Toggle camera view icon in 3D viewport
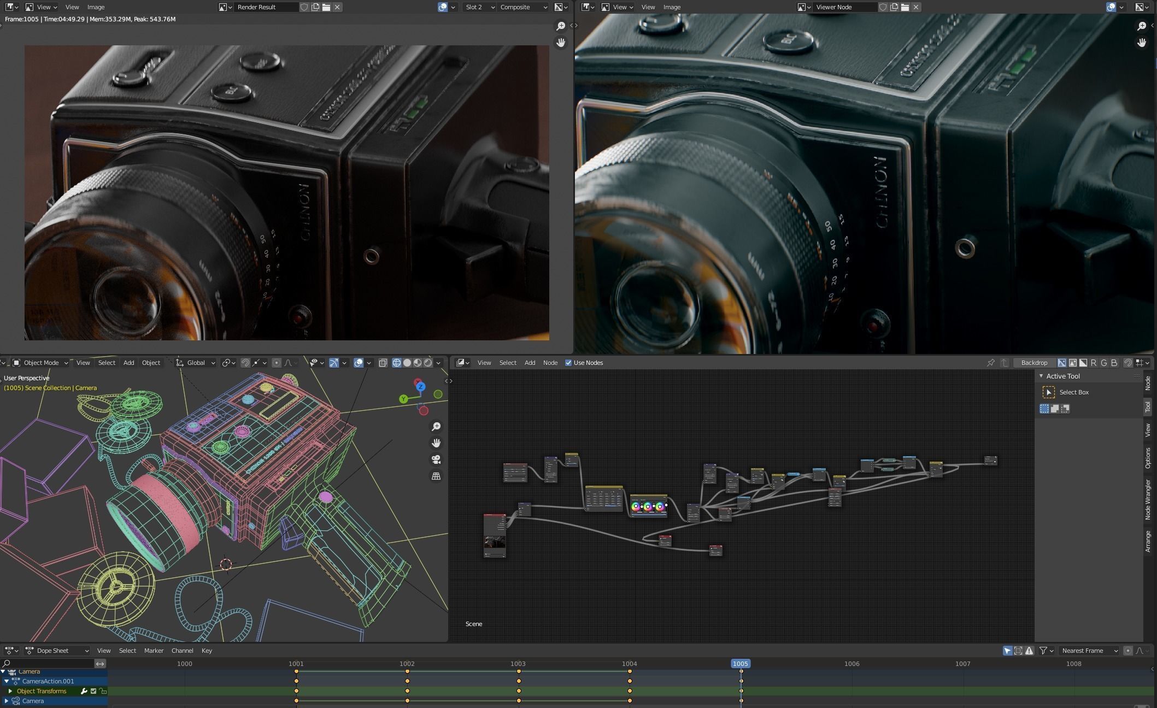 [436, 459]
